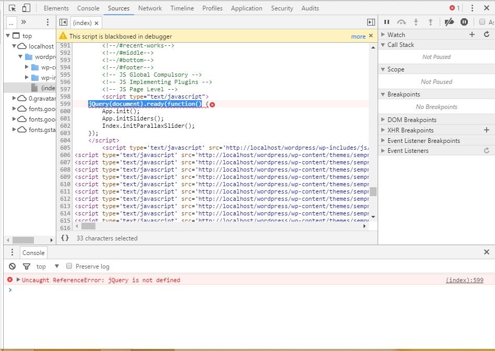This screenshot has width=495, height=351.
Task: Clear the console log
Action: point(12,267)
